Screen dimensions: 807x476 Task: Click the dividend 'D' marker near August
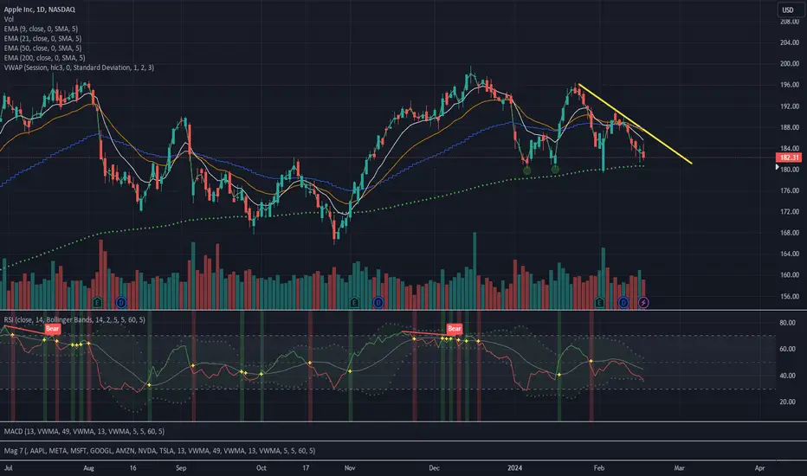pos(120,302)
